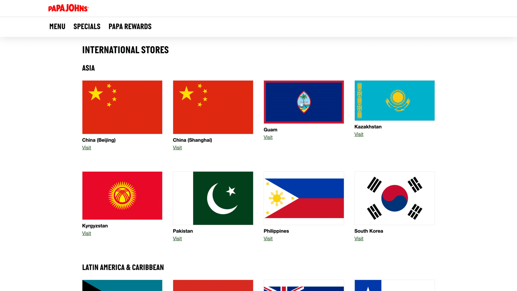Click the Pakistan flag image
This screenshot has height=291, width=517.
pos(213,198)
